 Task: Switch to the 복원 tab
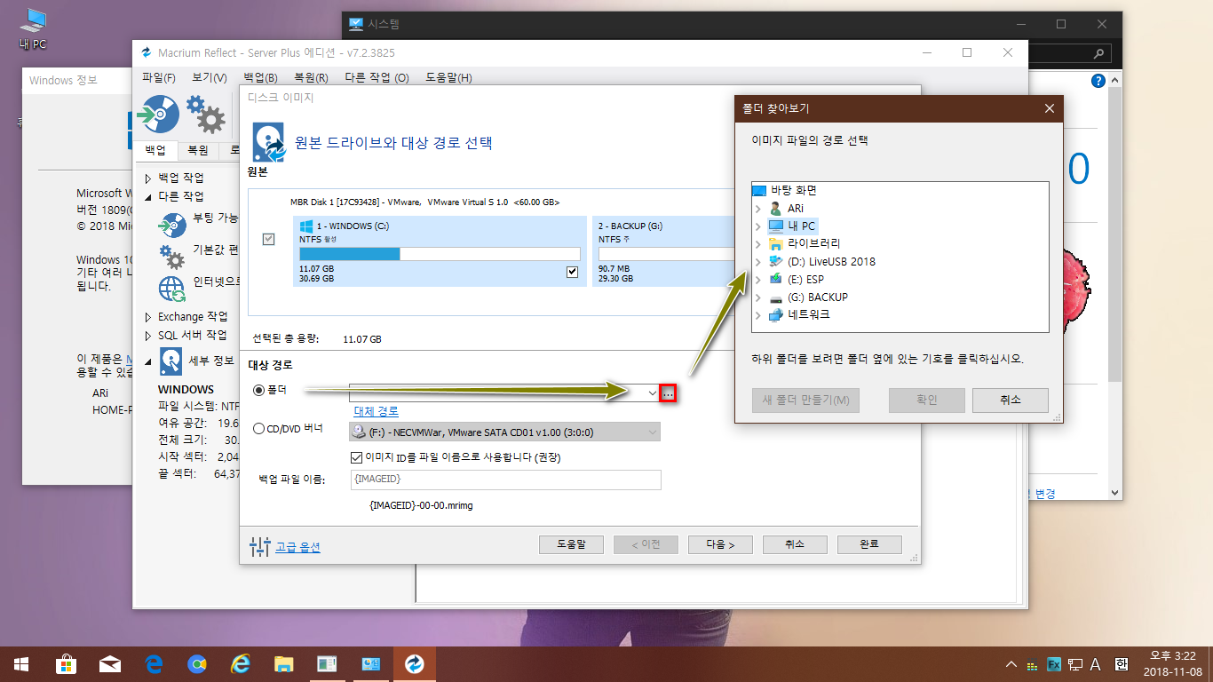(x=198, y=150)
